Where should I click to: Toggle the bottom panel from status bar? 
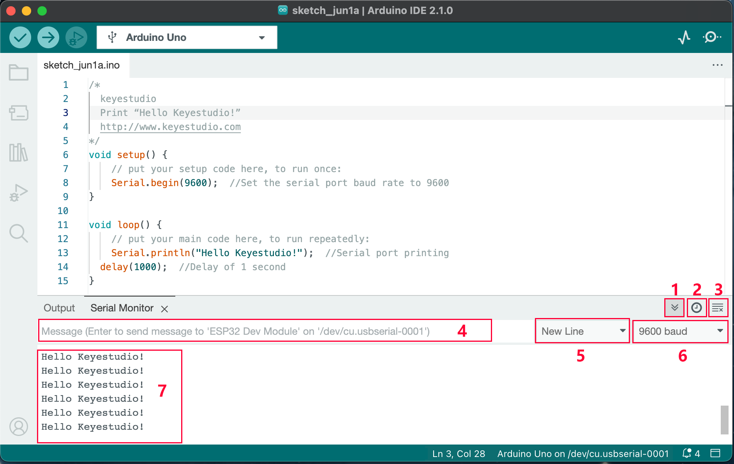715,453
